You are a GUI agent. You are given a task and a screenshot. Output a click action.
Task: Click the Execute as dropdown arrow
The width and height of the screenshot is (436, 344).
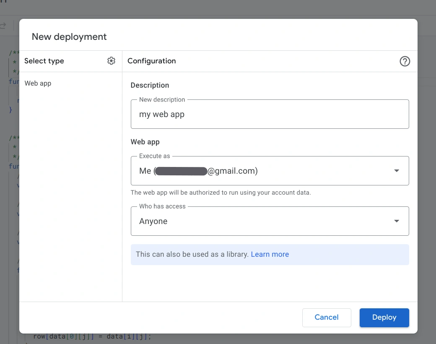[x=396, y=171]
